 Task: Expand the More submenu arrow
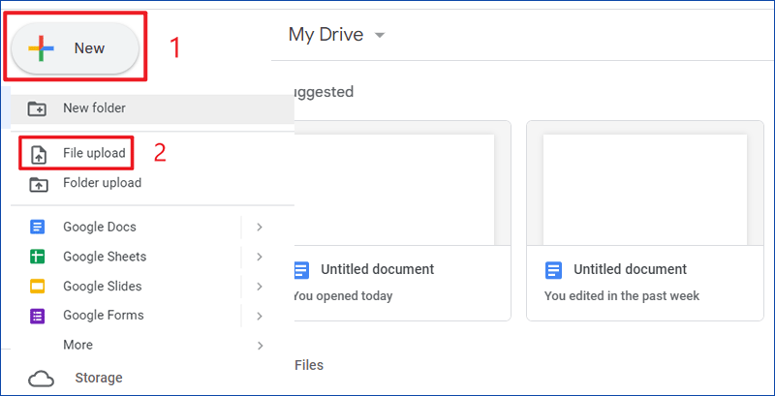tap(260, 346)
